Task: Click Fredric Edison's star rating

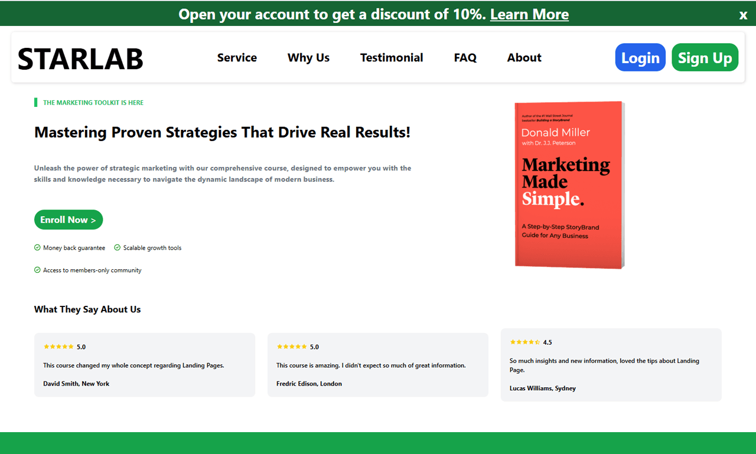Action: [292, 347]
